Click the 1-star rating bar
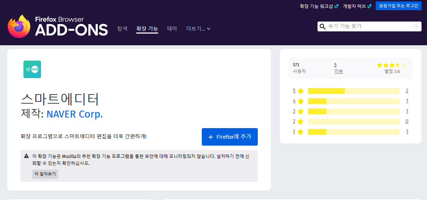This screenshot has height=200, width=427. point(353,132)
